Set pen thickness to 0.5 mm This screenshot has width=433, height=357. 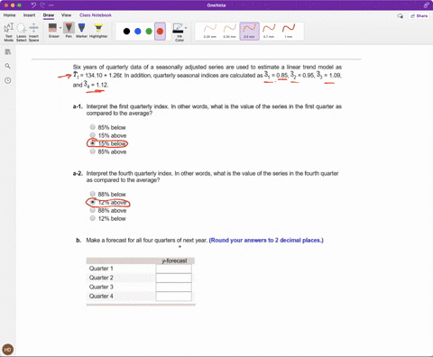249,32
